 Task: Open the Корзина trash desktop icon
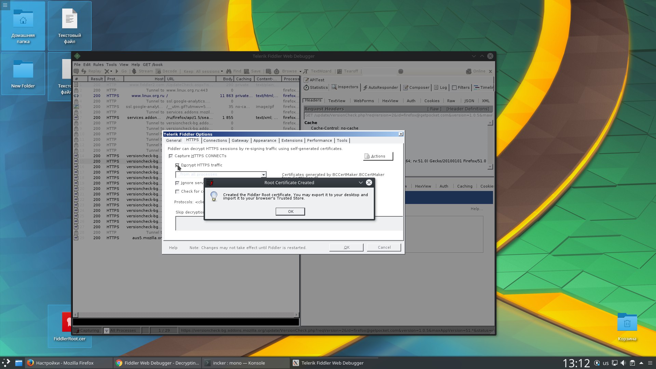pos(627,327)
